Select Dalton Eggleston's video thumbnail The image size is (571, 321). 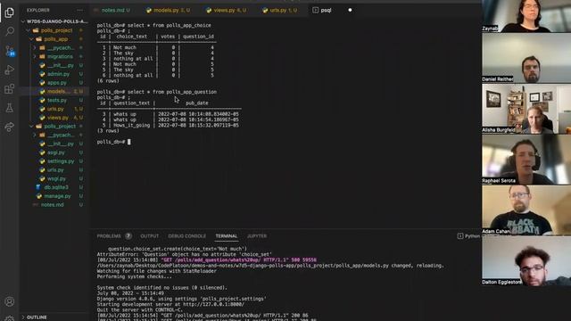tap(526, 260)
